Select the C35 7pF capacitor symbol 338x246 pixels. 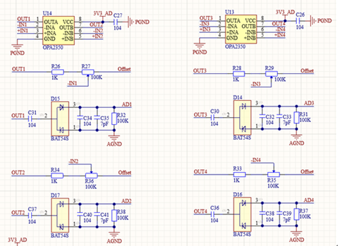[x=97, y=117]
